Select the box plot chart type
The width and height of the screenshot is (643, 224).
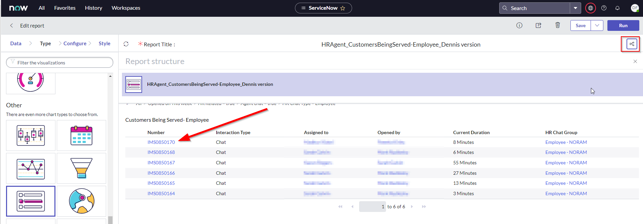coord(31,135)
